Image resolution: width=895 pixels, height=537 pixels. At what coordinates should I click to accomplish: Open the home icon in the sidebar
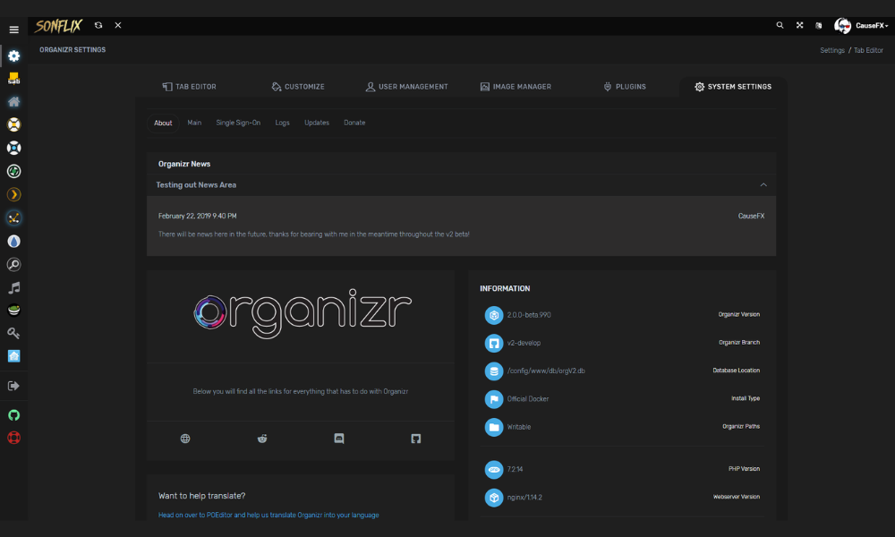(x=13, y=101)
